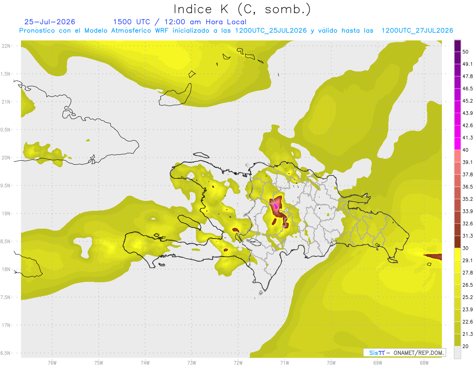
Task: Click the '71W' longitude label
Action: [x=284, y=363]
